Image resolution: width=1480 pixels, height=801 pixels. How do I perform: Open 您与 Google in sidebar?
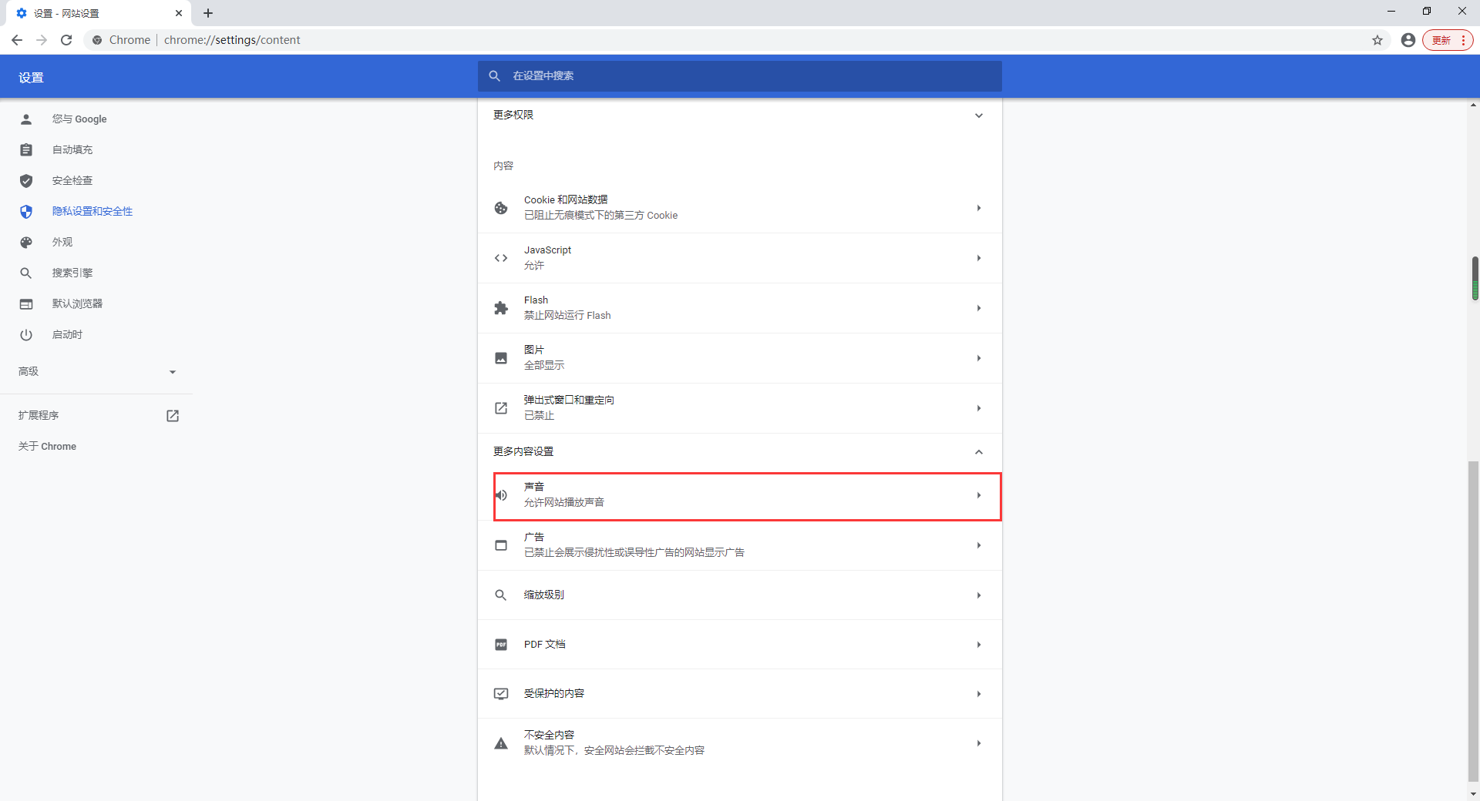click(96, 119)
